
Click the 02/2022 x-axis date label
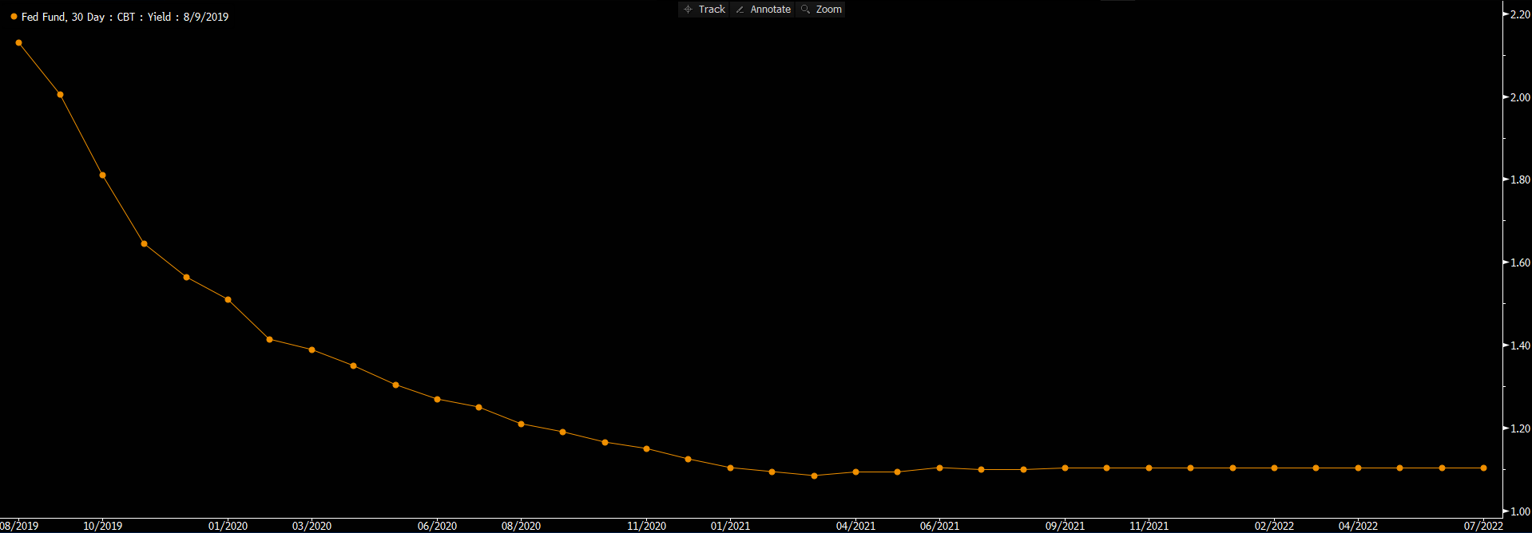pyautogui.click(x=1274, y=526)
